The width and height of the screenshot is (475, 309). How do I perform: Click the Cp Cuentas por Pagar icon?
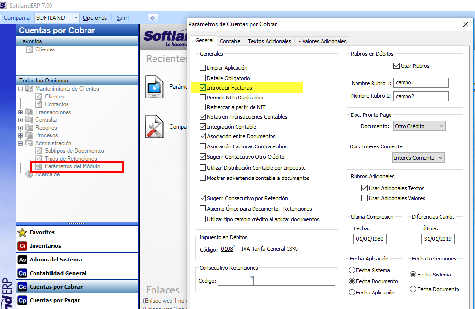click(x=22, y=300)
